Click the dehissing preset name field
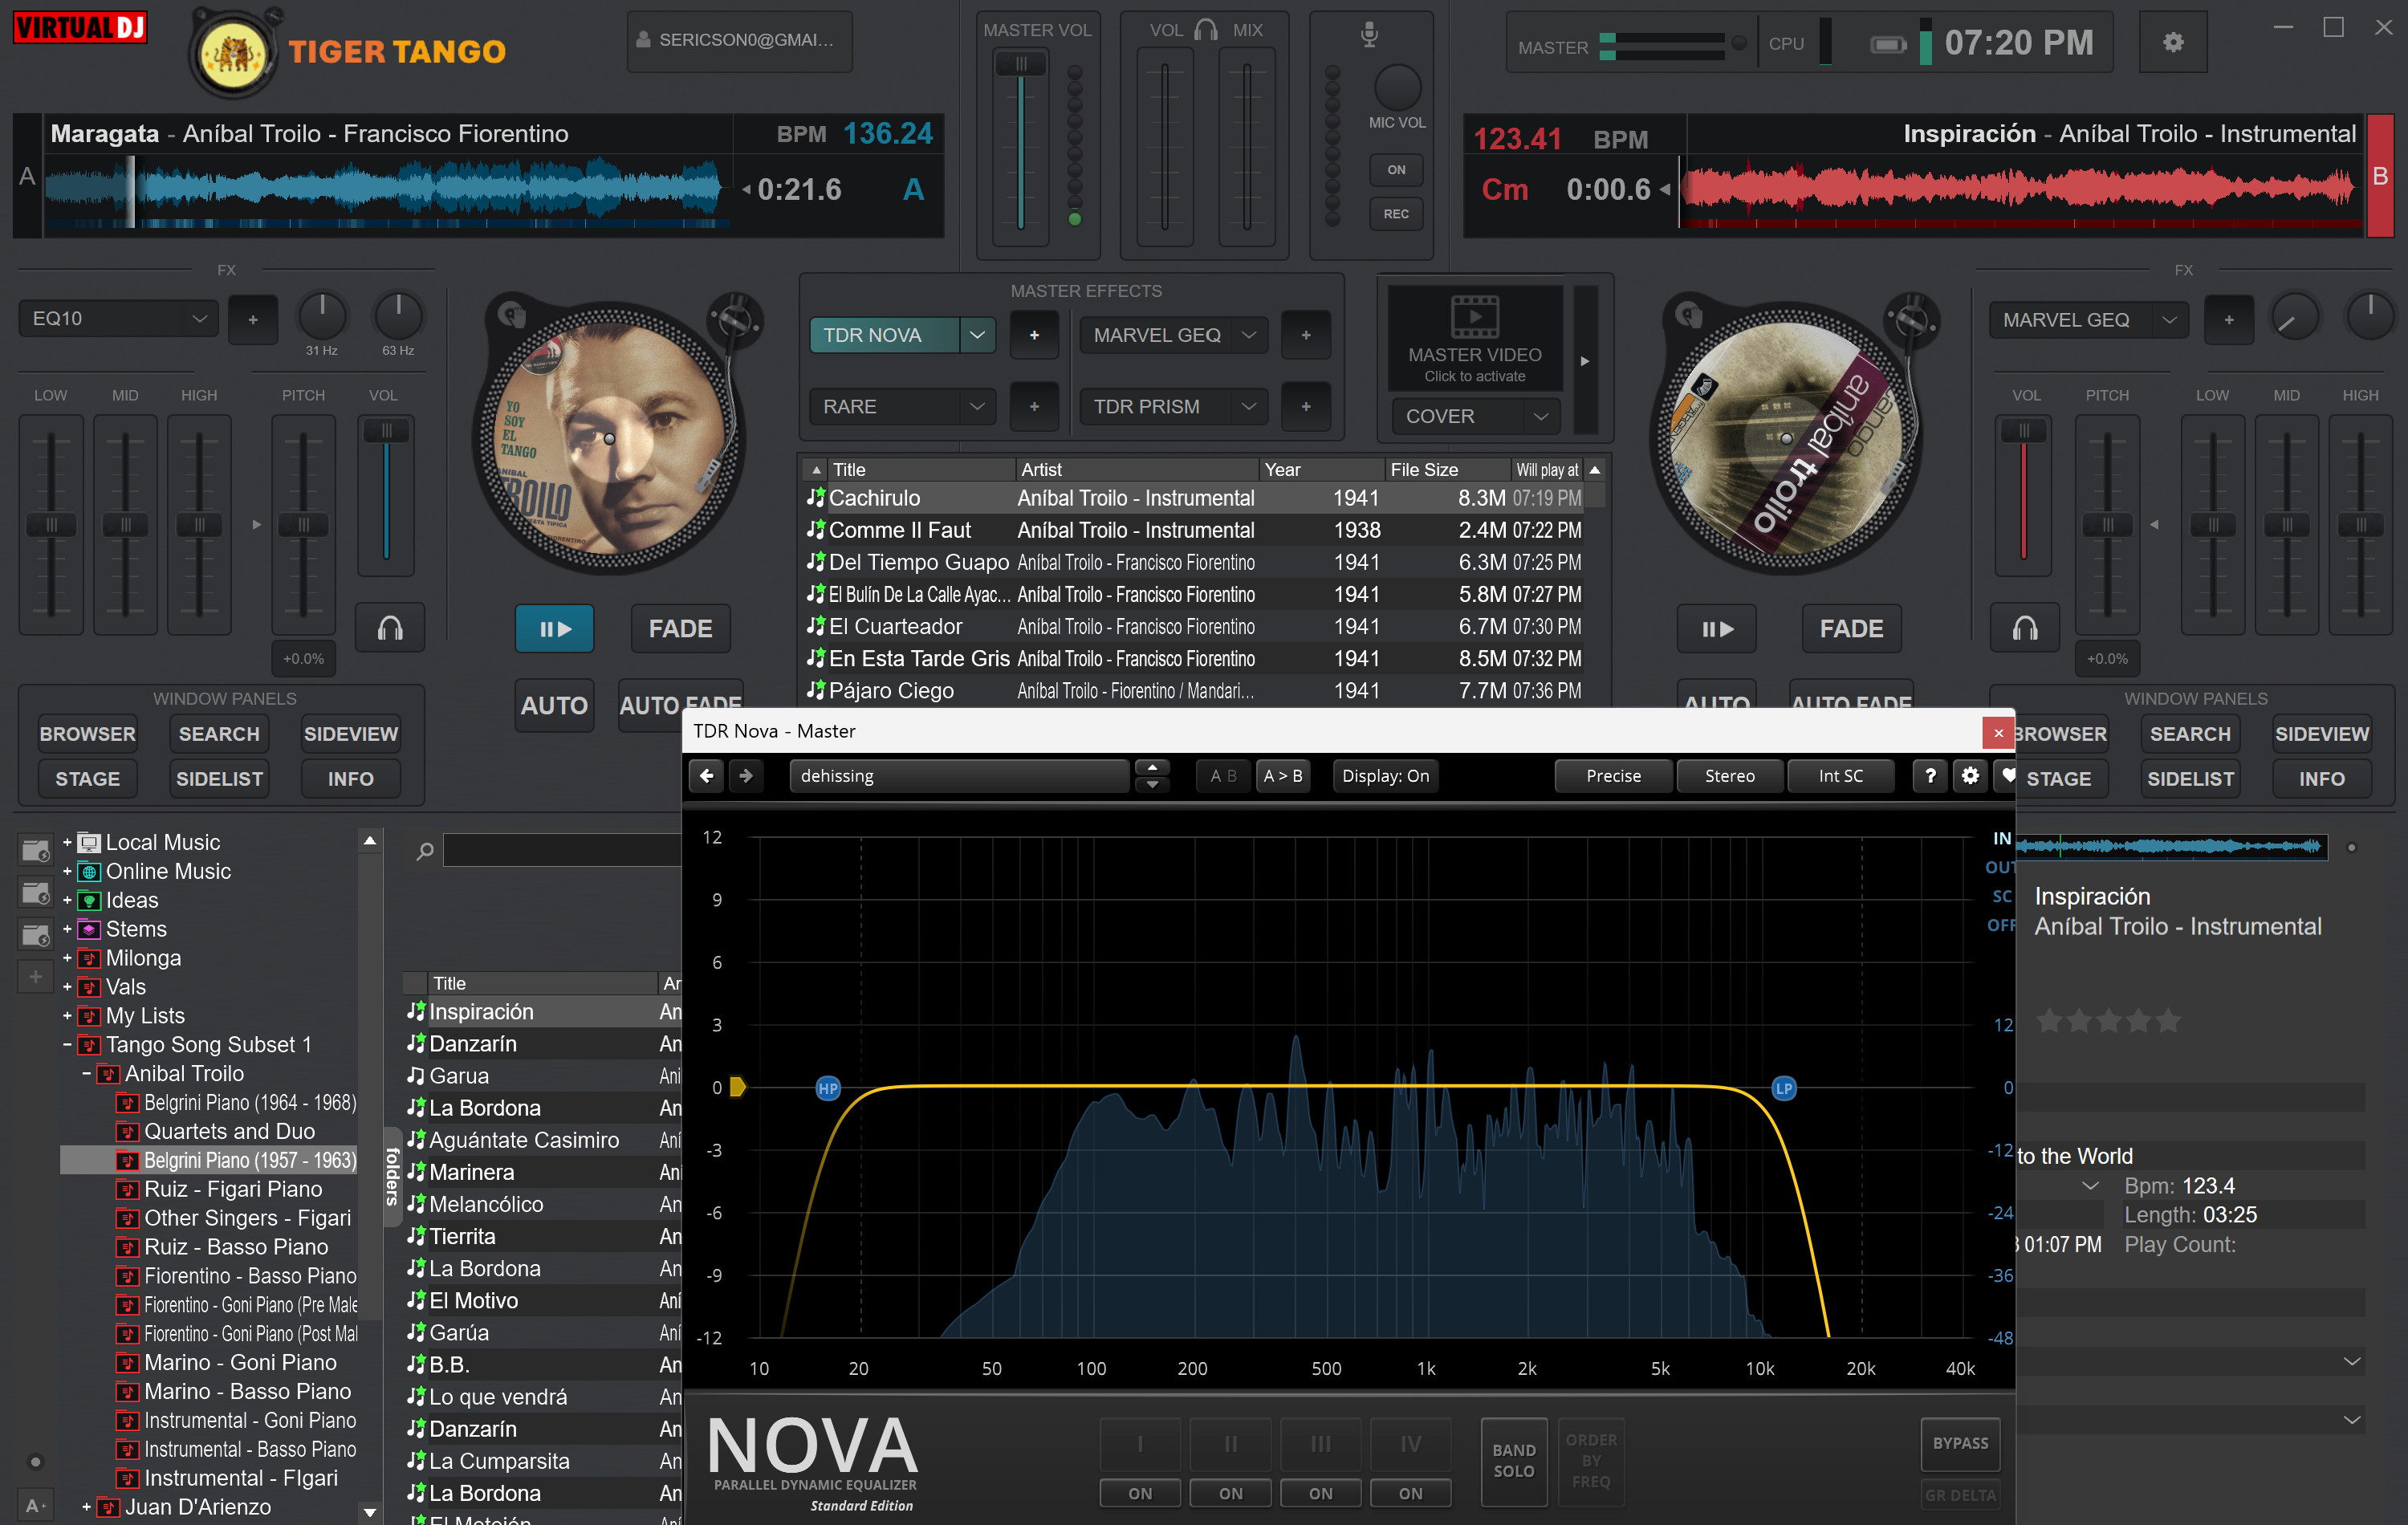The width and height of the screenshot is (2408, 1525). tap(960, 776)
